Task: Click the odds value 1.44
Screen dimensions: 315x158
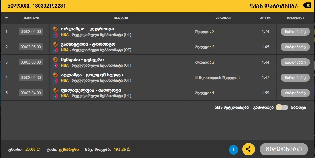Action: 266,62
